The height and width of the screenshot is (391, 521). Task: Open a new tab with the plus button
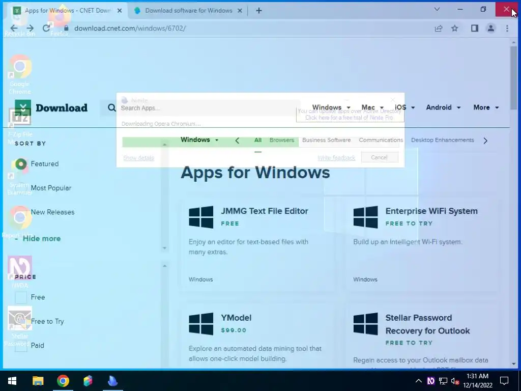[x=259, y=11]
